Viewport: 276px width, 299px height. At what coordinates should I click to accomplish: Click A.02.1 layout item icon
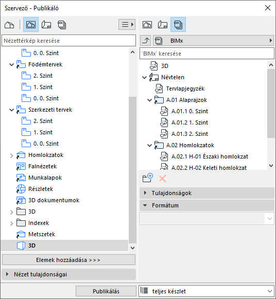pyautogui.click(x=164, y=156)
